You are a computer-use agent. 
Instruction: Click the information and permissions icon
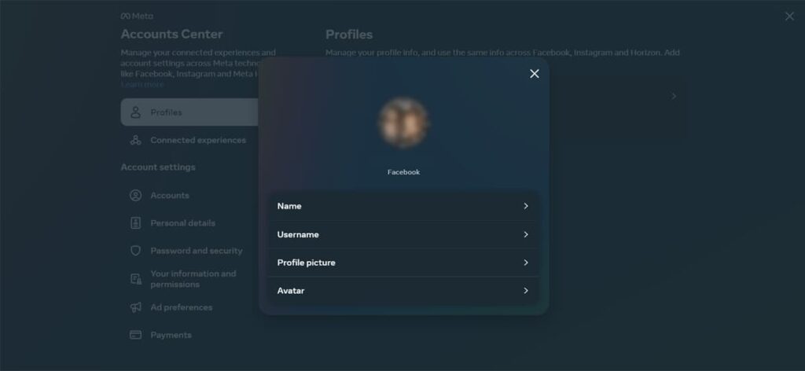point(135,279)
